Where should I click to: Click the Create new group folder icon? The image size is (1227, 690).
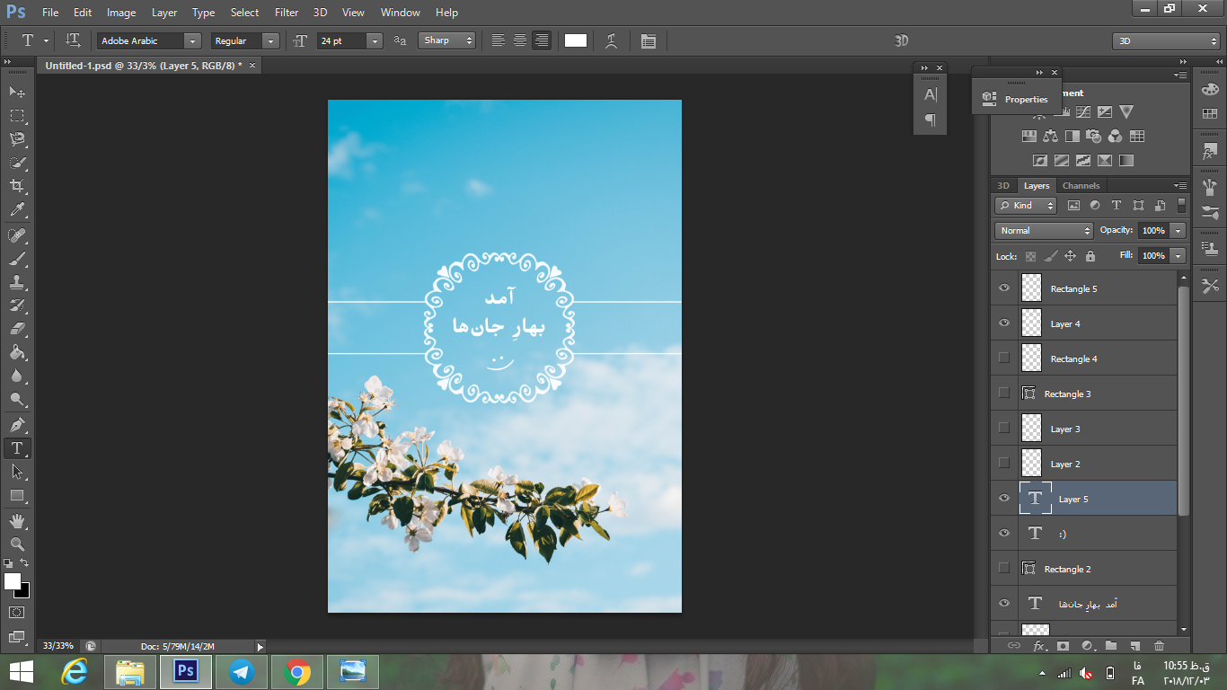click(1111, 645)
